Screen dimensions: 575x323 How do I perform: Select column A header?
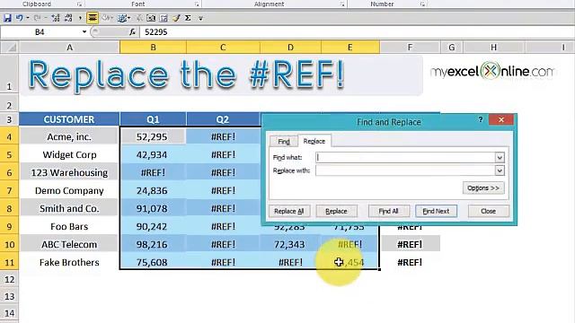(x=69, y=48)
